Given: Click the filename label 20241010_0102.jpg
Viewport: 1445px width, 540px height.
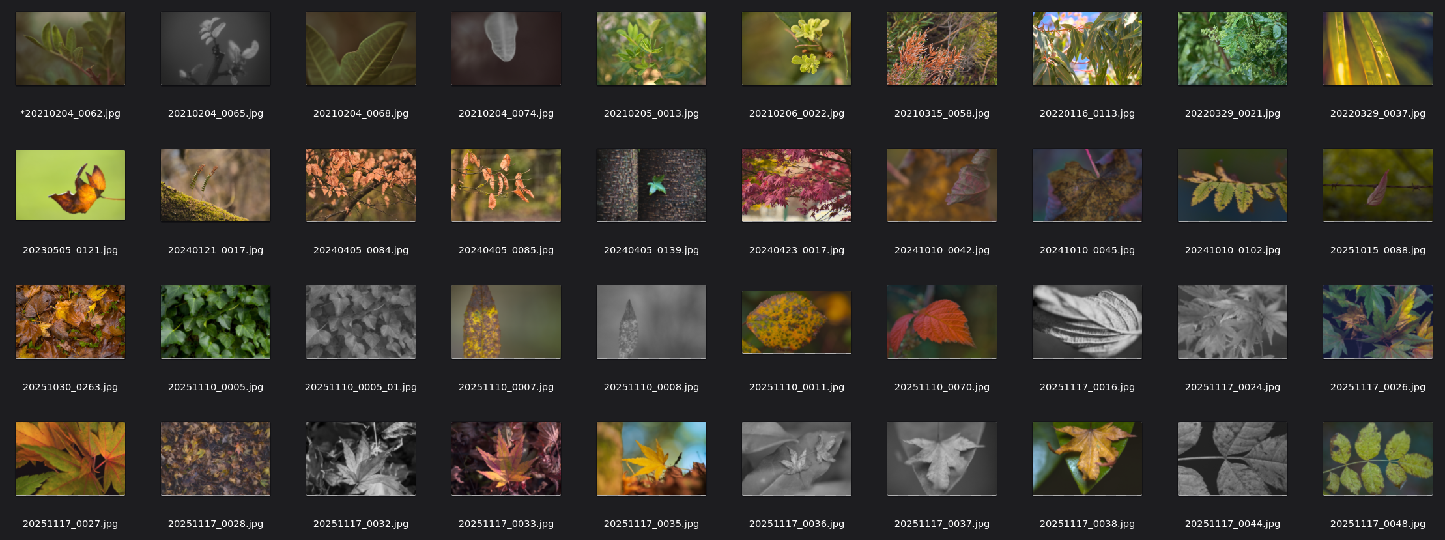Looking at the screenshot, I should [1232, 250].
